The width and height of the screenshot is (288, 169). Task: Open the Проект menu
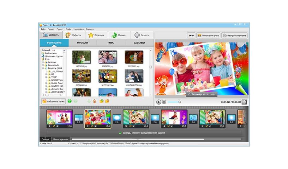pyautogui.click(x=60, y=29)
